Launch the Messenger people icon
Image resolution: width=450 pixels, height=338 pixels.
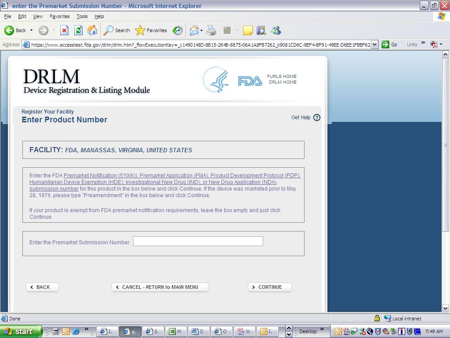(x=276, y=30)
